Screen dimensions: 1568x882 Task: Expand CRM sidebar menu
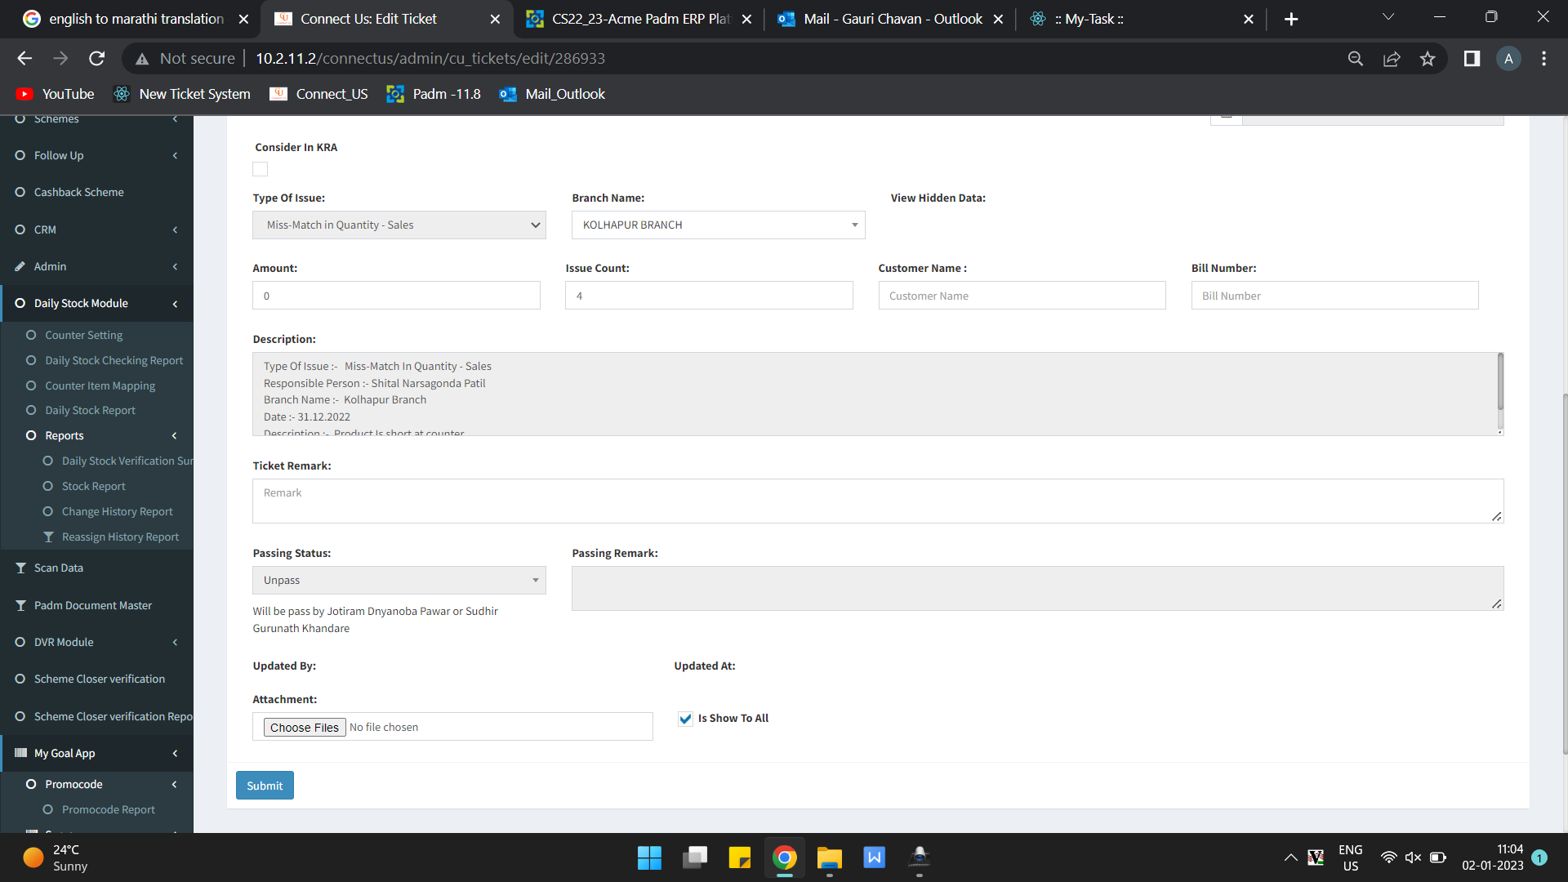[x=96, y=229]
